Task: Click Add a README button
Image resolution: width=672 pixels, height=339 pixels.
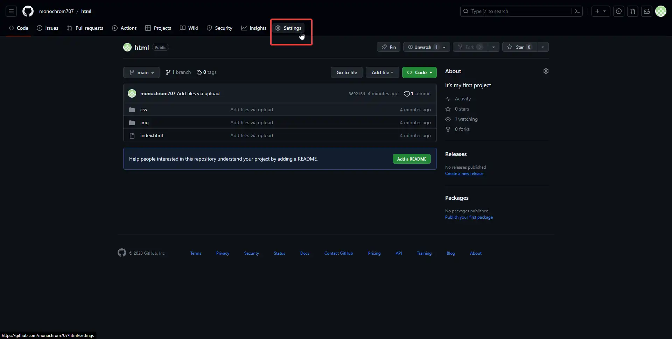Action: coord(412,159)
